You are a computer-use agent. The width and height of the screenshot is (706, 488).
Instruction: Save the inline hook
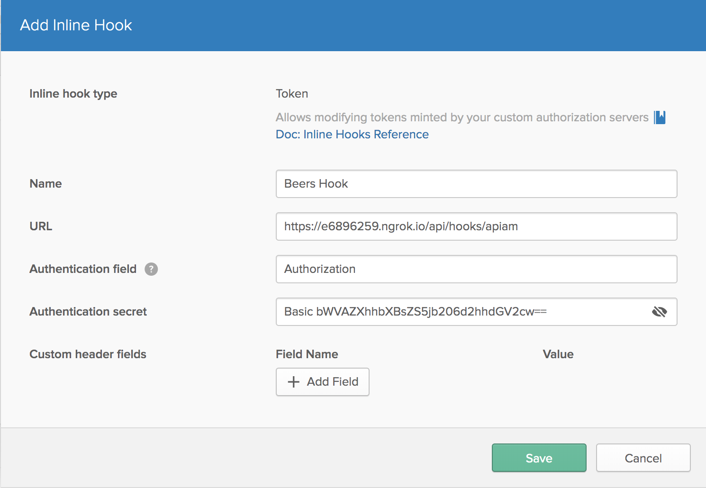click(539, 458)
